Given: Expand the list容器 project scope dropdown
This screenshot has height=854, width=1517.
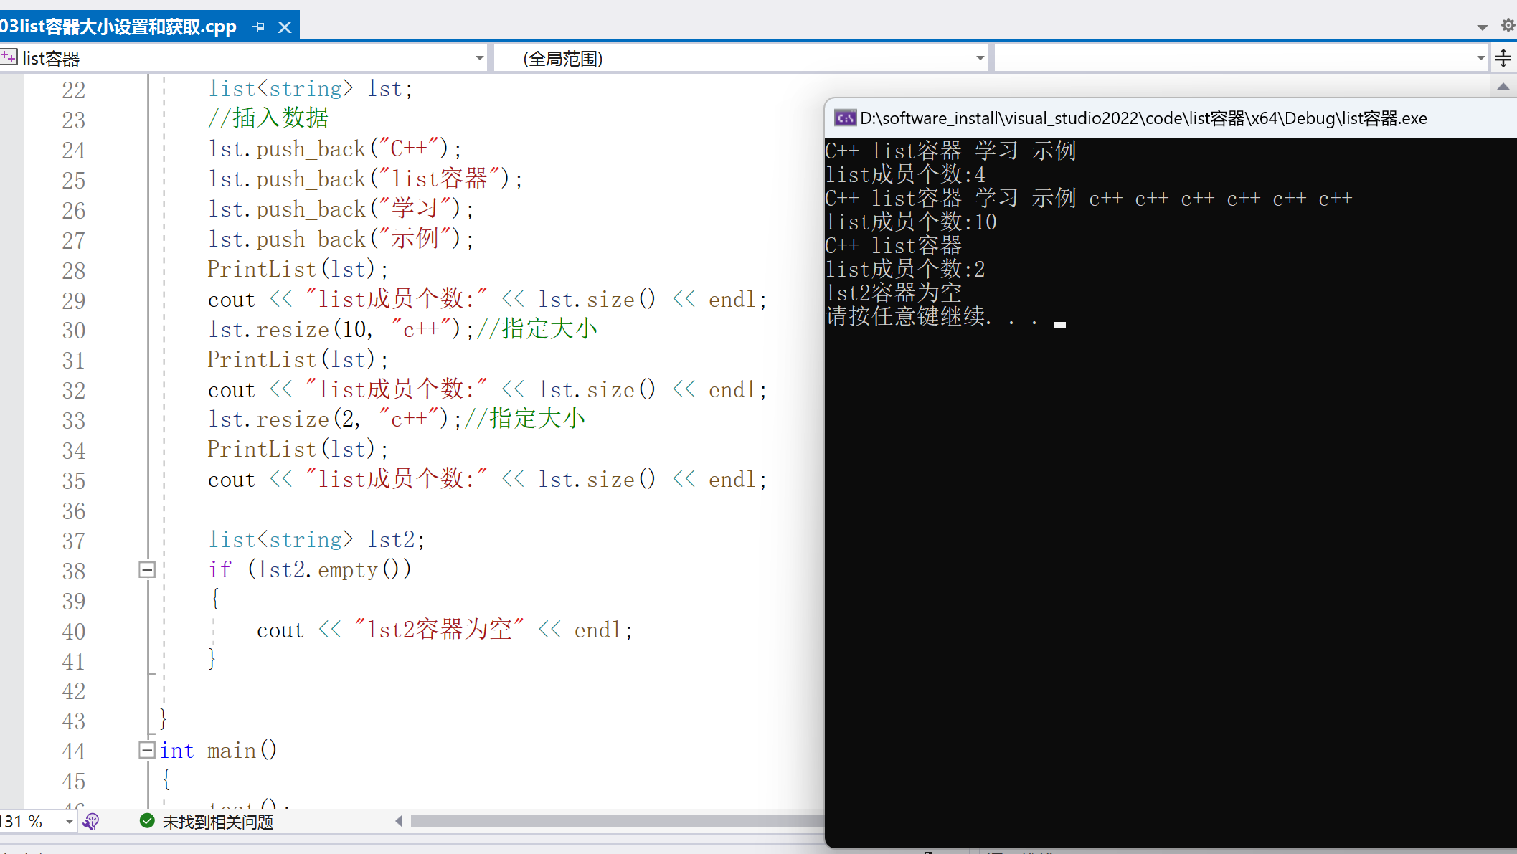Looking at the screenshot, I should 479,58.
